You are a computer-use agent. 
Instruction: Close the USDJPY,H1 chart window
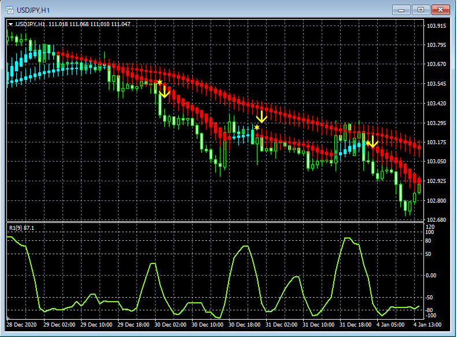[x=440, y=10]
